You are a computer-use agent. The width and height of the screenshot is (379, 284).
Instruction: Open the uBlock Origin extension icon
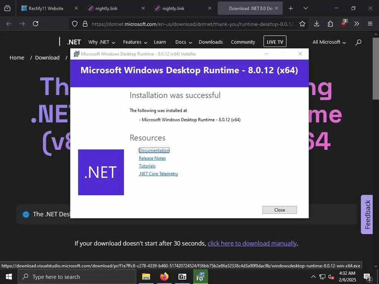[x=344, y=23]
